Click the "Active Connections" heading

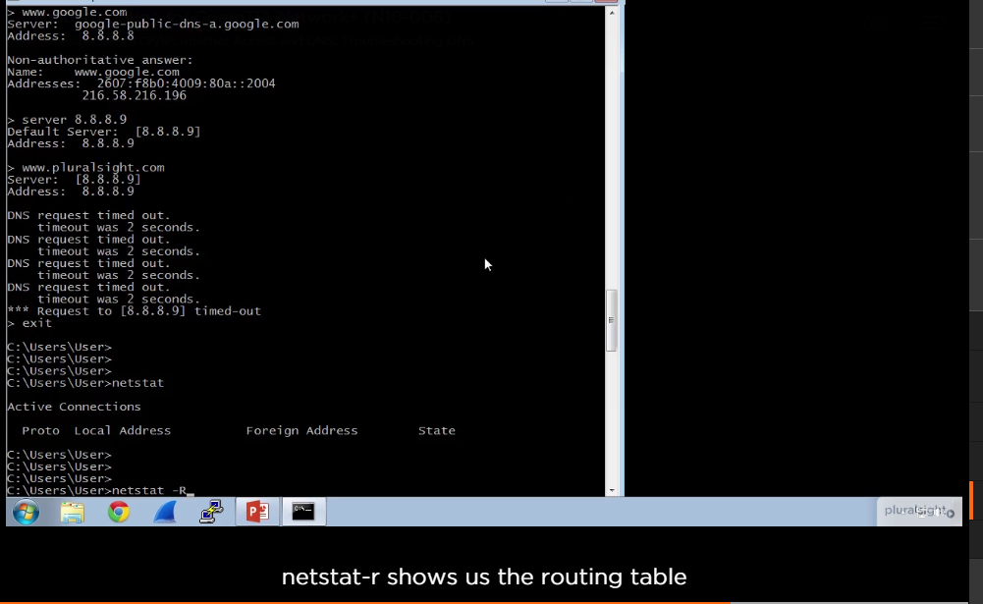[x=74, y=407]
